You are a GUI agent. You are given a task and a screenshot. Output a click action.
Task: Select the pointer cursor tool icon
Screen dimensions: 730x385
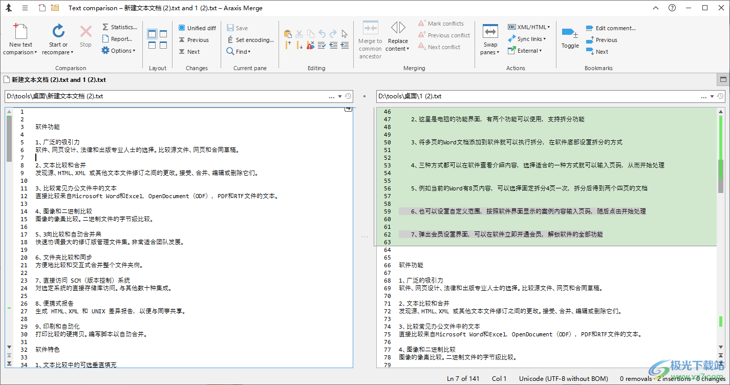coord(345,34)
